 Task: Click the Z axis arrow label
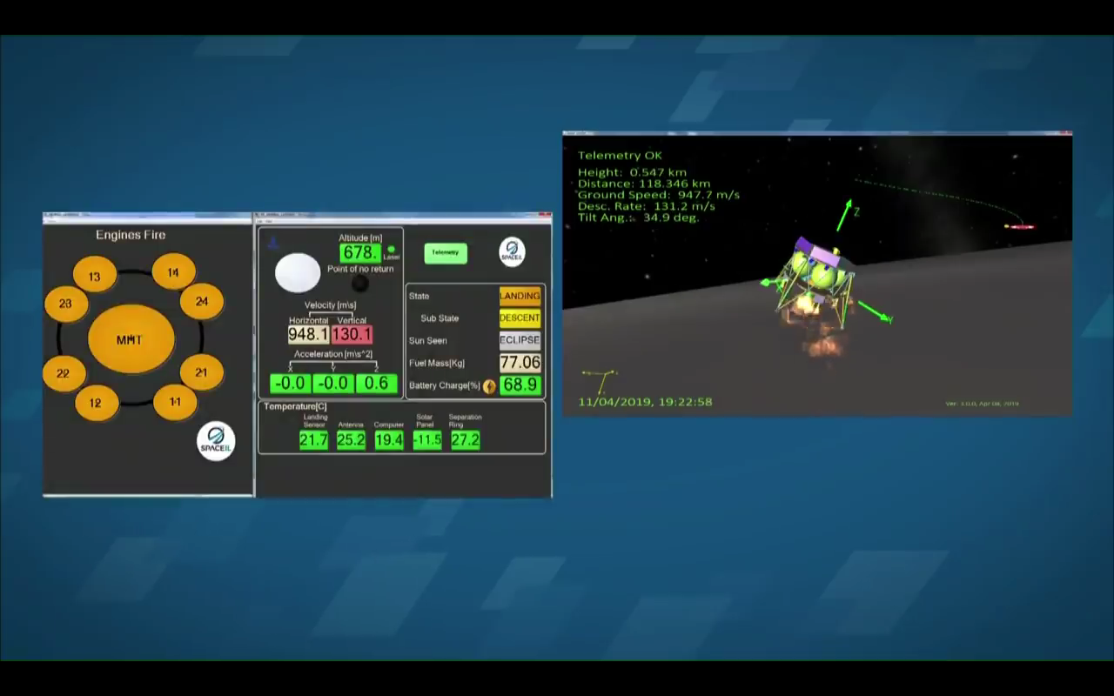coord(856,211)
